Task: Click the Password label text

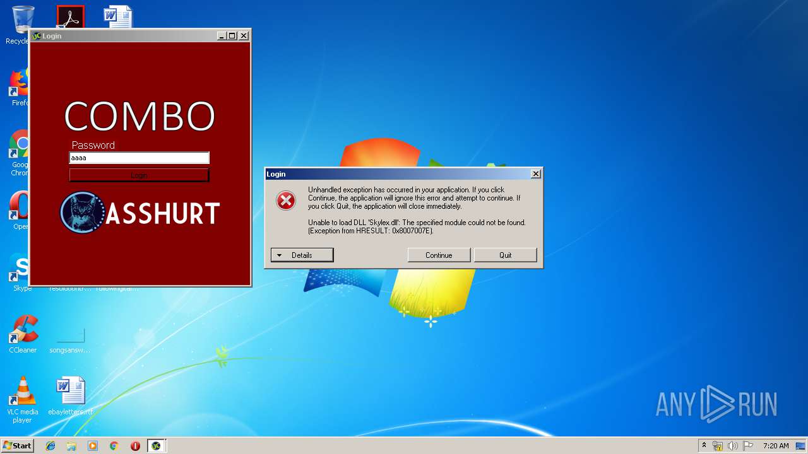Action: tap(93, 145)
